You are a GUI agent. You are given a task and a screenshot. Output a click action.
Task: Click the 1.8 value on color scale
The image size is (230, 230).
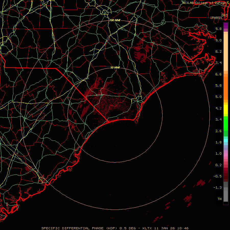(x=218, y=142)
